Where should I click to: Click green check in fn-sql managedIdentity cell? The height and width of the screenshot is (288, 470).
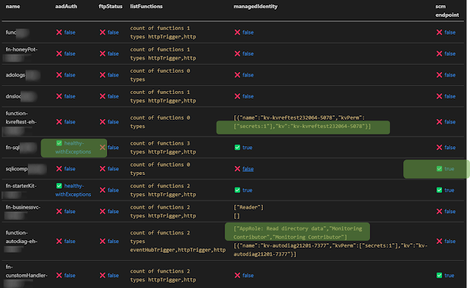(x=237, y=147)
